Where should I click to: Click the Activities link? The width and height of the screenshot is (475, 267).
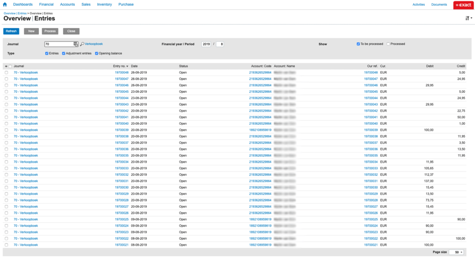[419, 5]
